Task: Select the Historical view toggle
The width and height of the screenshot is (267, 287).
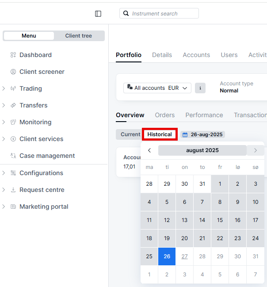Action: [x=160, y=134]
